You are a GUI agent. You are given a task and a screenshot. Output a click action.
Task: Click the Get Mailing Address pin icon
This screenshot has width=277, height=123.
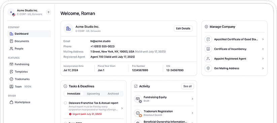[208, 68]
